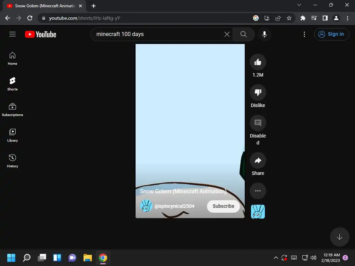Image resolution: width=355 pixels, height=266 pixels.
Task: Click the YouTube logo
Action: pyautogui.click(x=41, y=34)
